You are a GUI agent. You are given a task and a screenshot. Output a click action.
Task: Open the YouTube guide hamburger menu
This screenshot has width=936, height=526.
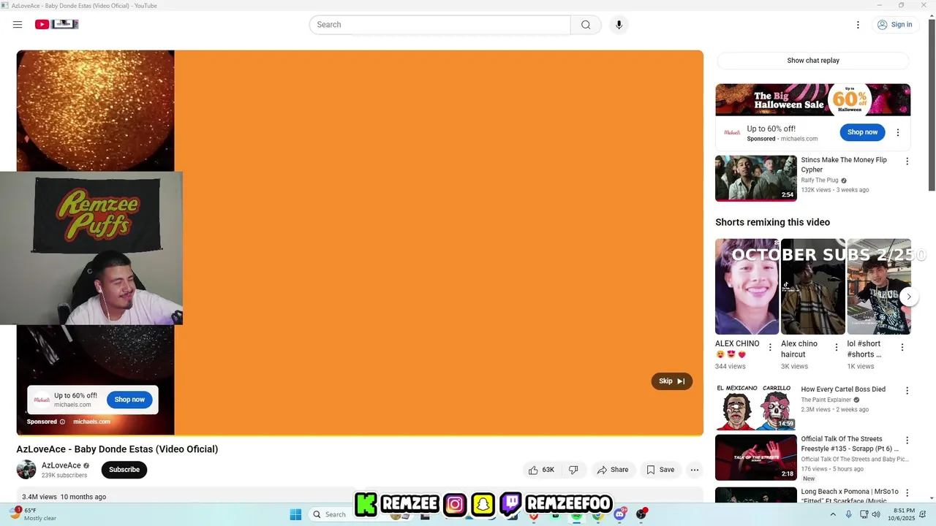18,25
